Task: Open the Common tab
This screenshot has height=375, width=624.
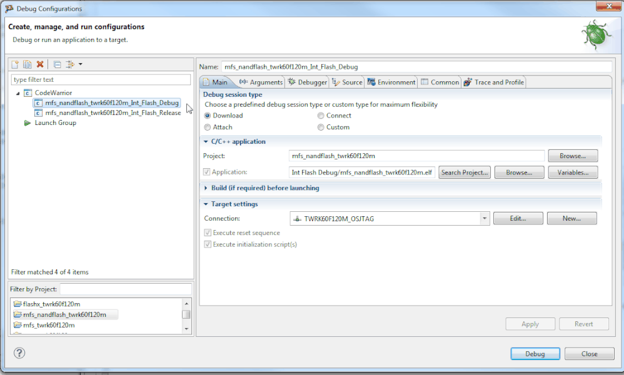Action: 440,82
